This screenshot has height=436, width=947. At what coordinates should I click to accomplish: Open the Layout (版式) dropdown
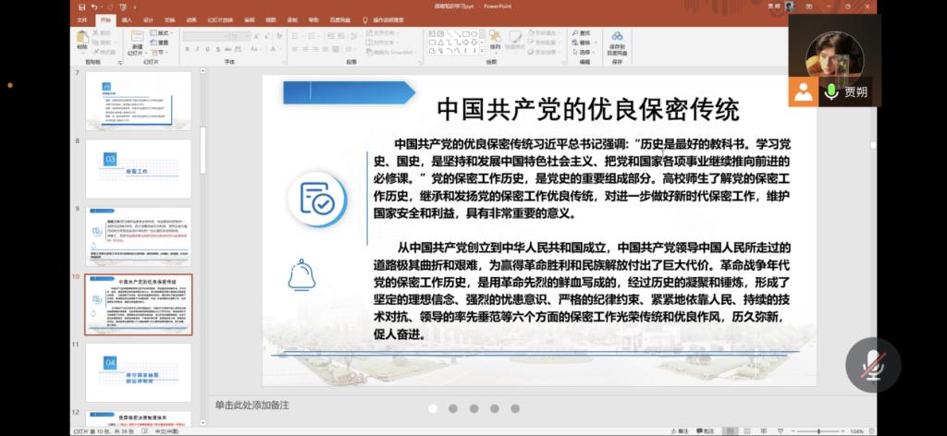tap(161, 33)
